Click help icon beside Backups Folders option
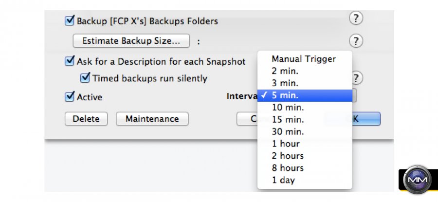438x202 pixels. pyautogui.click(x=356, y=19)
